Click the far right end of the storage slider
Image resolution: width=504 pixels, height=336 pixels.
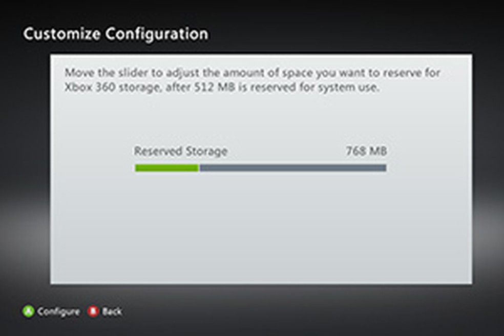click(385, 168)
